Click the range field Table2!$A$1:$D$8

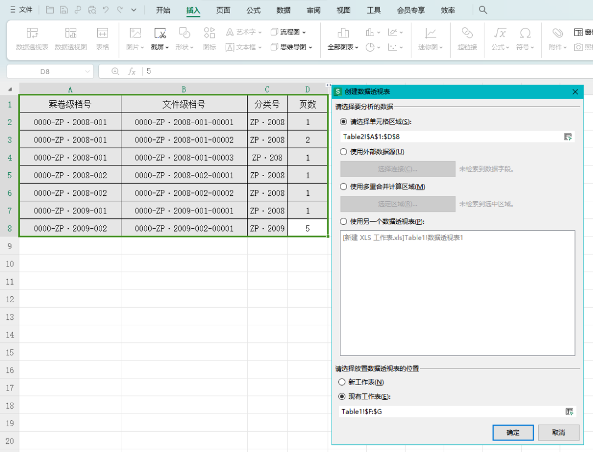[x=450, y=137]
